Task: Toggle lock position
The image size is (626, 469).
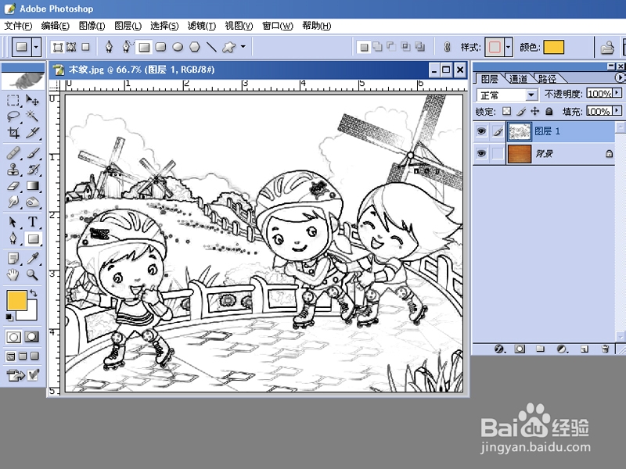Action: [535, 111]
